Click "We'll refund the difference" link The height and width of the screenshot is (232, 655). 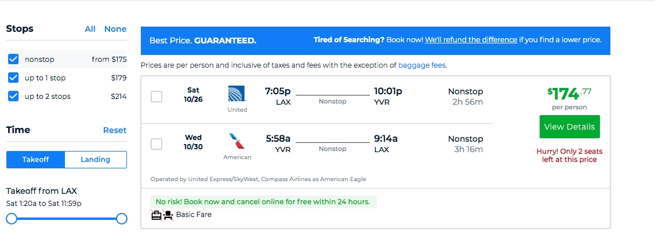[x=471, y=40]
